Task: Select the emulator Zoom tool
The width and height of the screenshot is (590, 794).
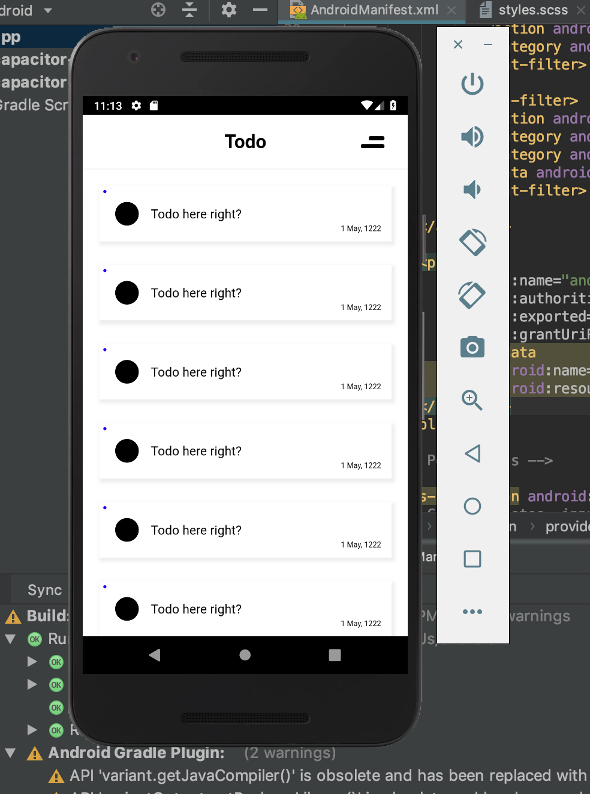Action: (472, 400)
